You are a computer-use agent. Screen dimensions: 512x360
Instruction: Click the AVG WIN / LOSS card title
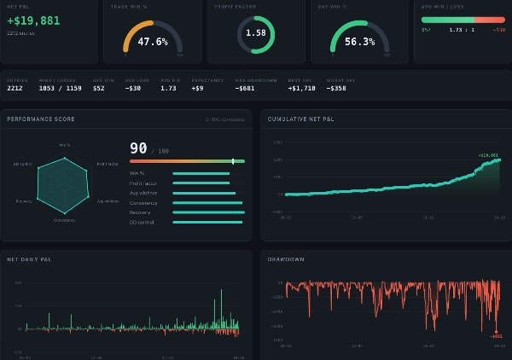pyautogui.click(x=442, y=7)
